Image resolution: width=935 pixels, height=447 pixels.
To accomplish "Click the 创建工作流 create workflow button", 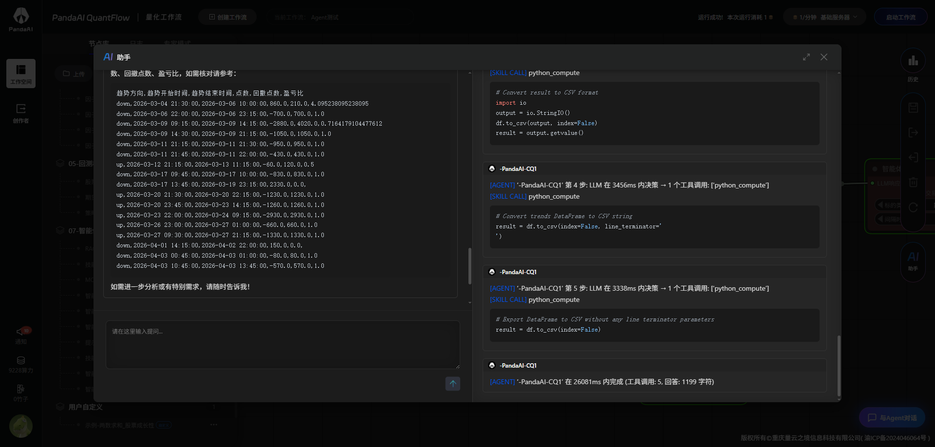I will pos(227,17).
